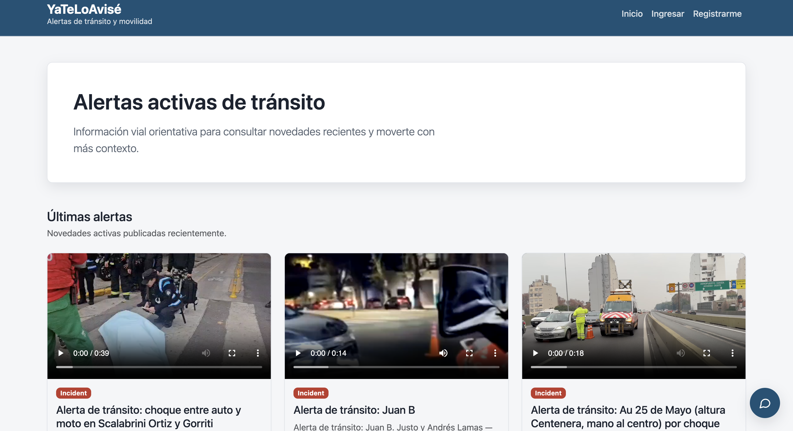Image resolution: width=793 pixels, height=431 pixels.
Task: Open the 'Au 25 de Mayo' alert title
Action: pos(628,417)
